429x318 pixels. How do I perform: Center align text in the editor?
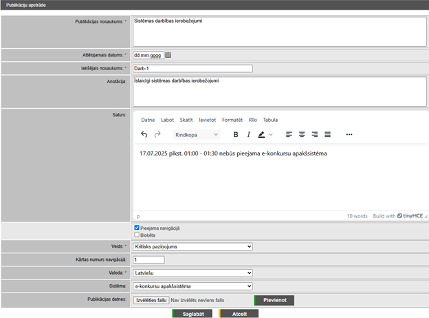[302, 134]
